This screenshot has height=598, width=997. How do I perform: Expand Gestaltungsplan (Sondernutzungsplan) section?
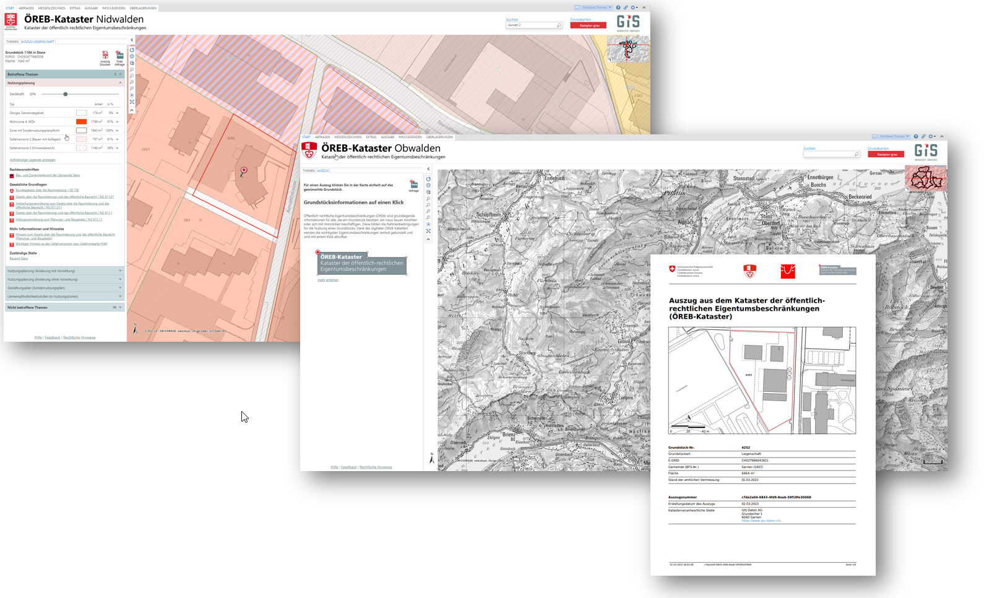click(x=120, y=288)
